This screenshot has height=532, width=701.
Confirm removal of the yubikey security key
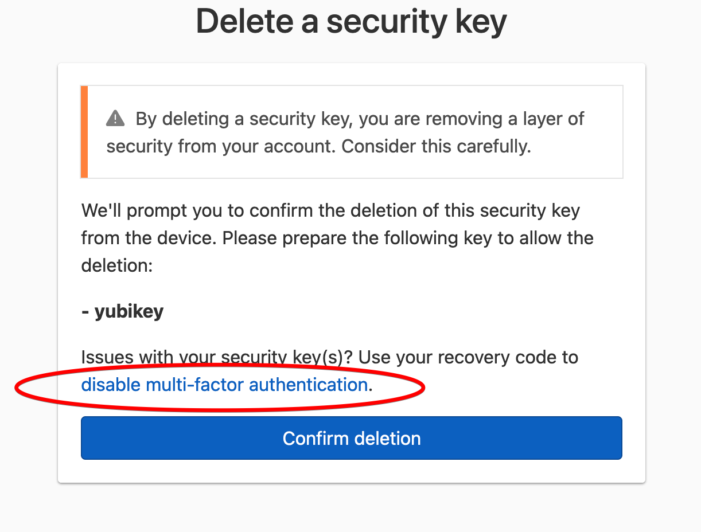tap(351, 438)
